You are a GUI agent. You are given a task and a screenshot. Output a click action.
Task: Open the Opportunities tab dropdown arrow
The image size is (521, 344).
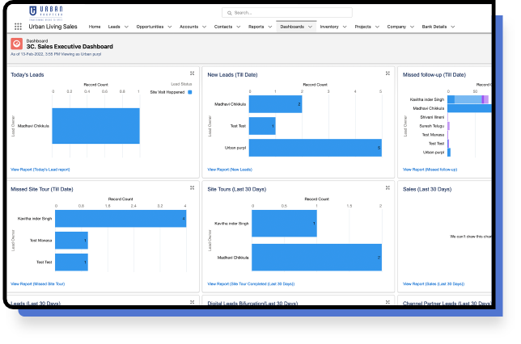click(x=170, y=27)
